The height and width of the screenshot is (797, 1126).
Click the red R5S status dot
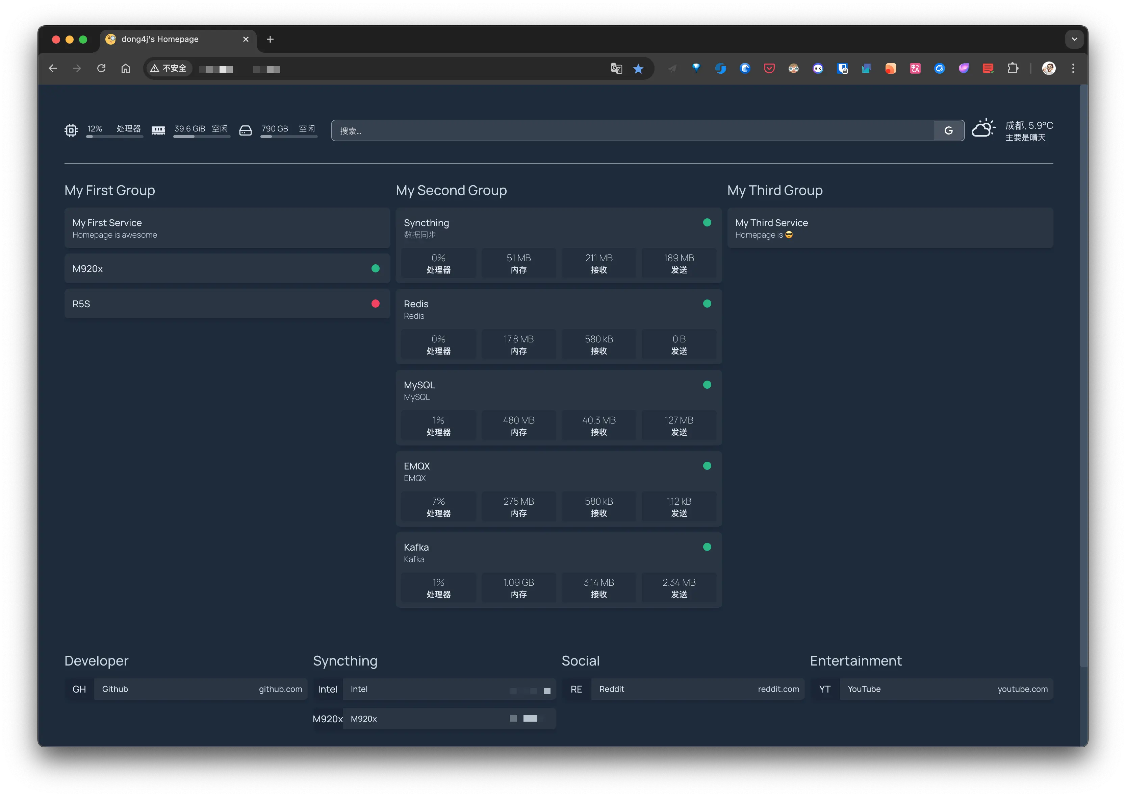pyautogui.click(x=375, y=304)
